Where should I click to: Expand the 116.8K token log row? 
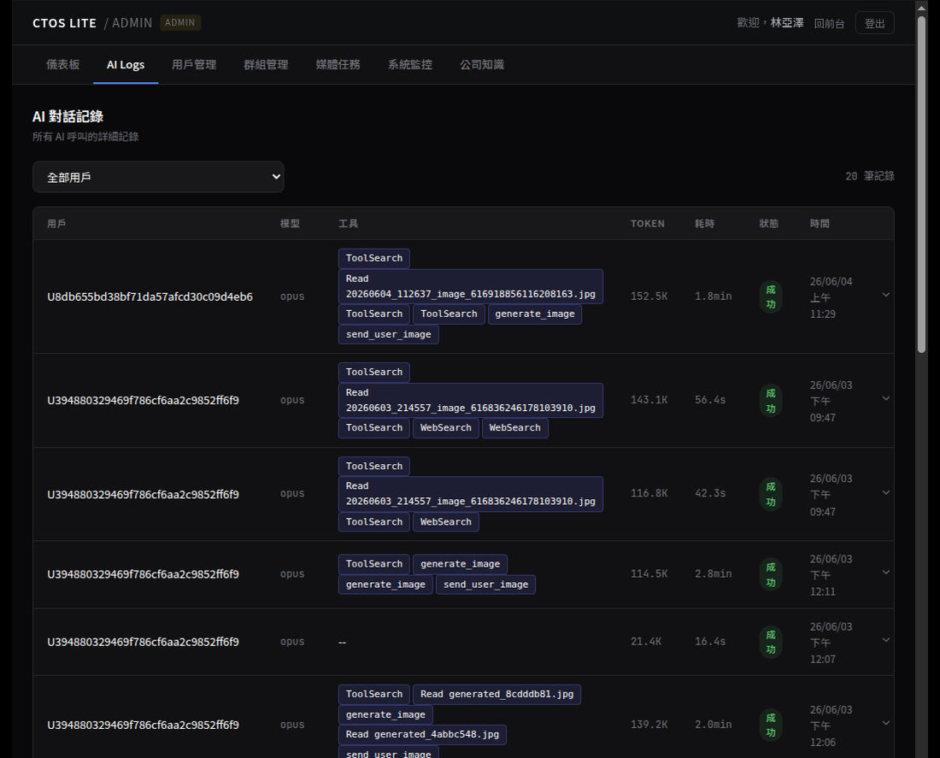885,493
